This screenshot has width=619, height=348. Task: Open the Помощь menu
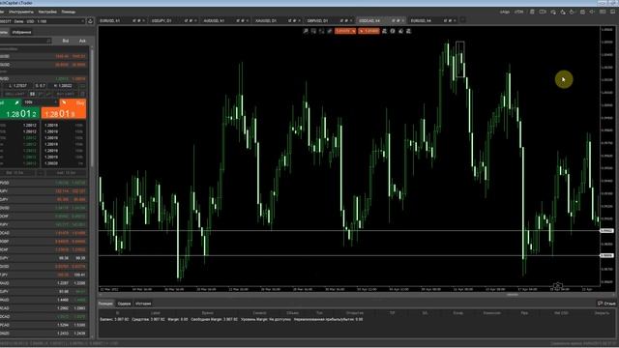coord(69,12)
